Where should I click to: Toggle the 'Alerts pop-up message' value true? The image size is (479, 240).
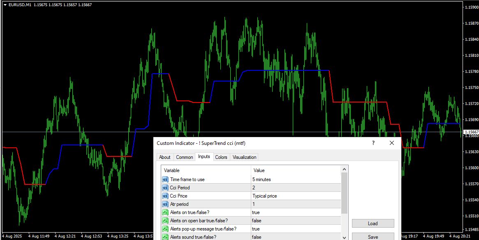[x=296, y=229]
